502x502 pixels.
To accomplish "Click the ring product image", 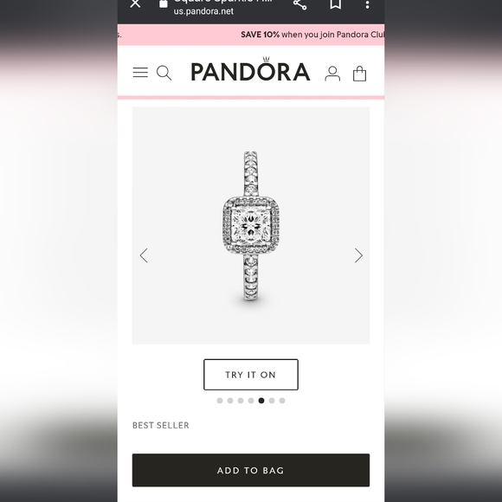I will [x=251, y=226].
